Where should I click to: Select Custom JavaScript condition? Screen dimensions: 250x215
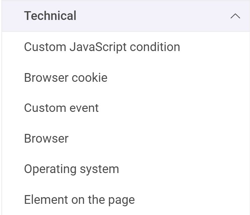click(x=102, y=47)
